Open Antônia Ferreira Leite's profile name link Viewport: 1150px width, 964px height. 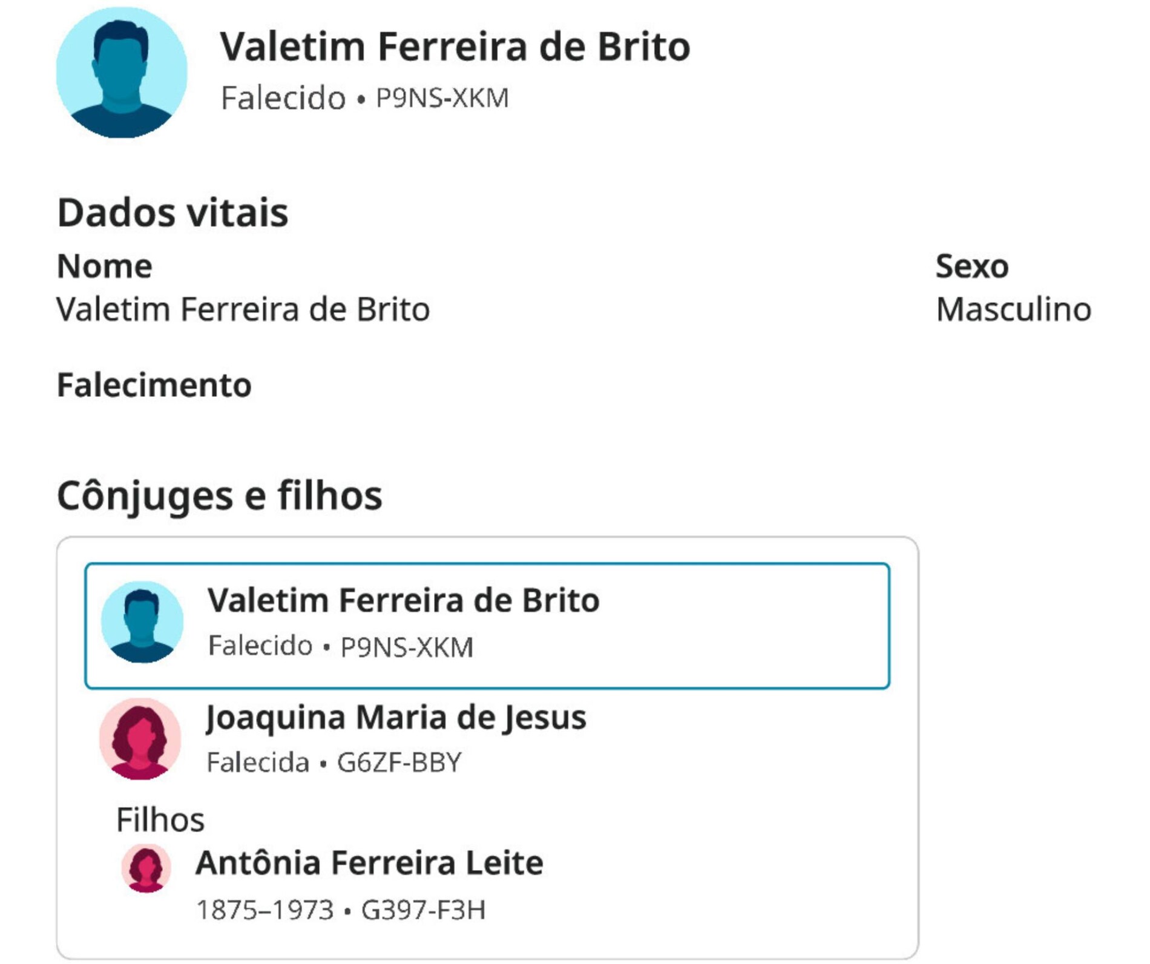(x=369, y=863)
